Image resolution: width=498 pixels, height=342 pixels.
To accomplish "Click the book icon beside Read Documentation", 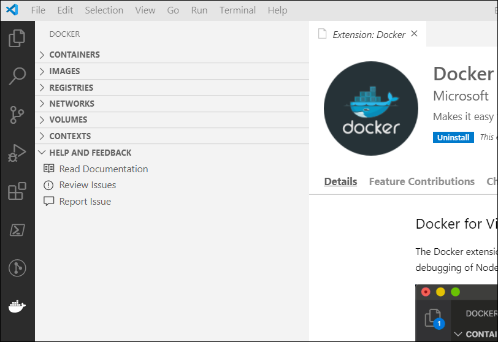I will click(x=48, y=169).
